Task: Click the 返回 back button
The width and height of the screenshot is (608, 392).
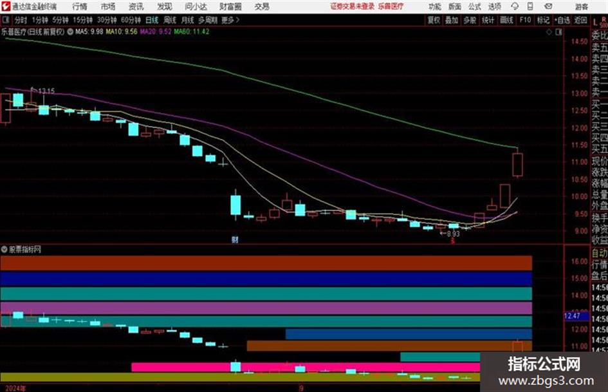Action: (x=580, y=20)
